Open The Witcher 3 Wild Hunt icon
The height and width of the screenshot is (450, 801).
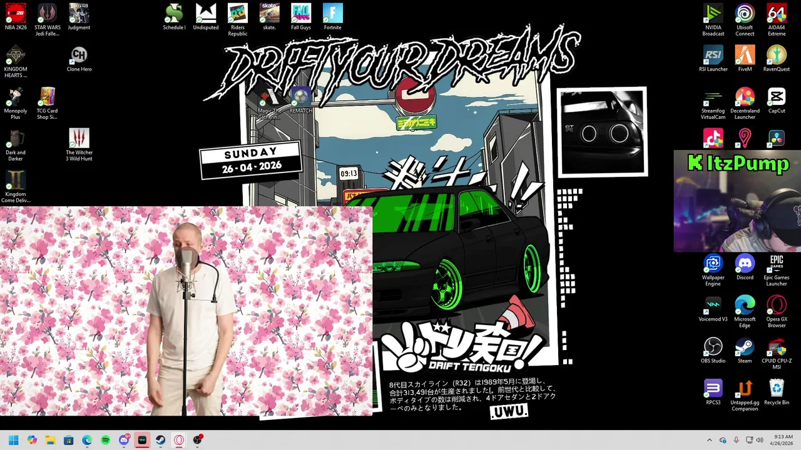(x=79, y=145)
